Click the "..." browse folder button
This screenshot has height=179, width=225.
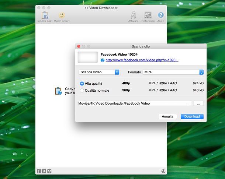coord(198,103)
